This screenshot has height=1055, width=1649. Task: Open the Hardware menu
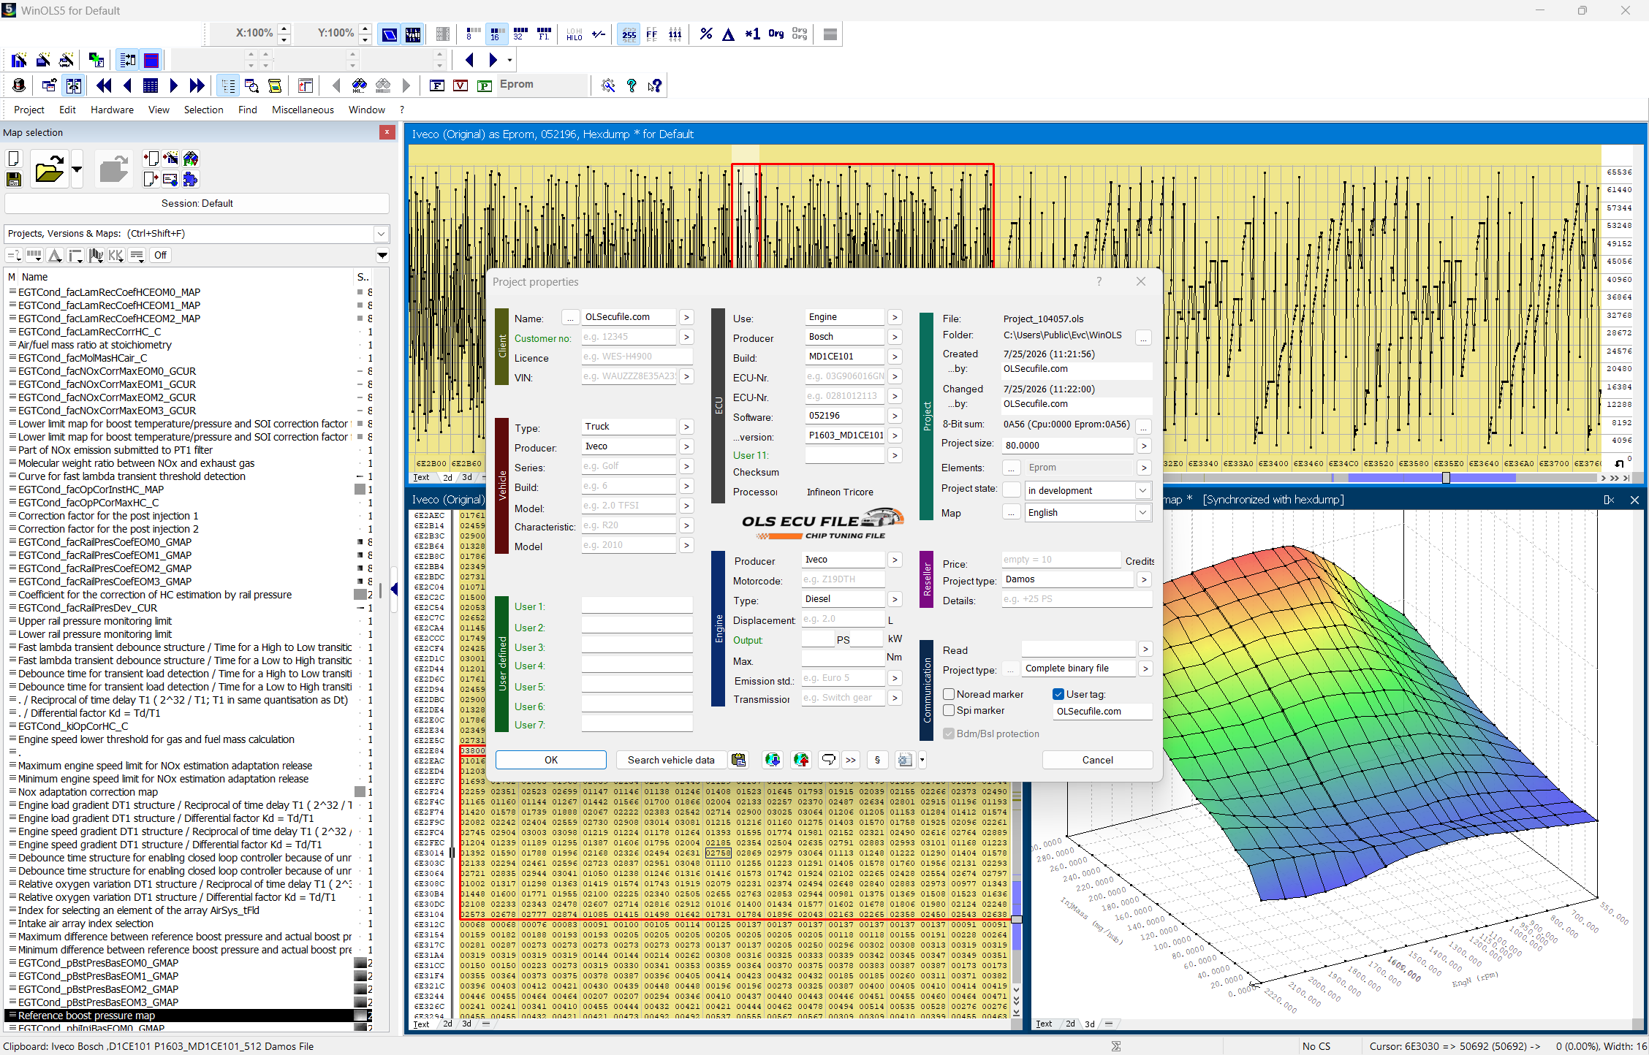[x=113, y=110]
